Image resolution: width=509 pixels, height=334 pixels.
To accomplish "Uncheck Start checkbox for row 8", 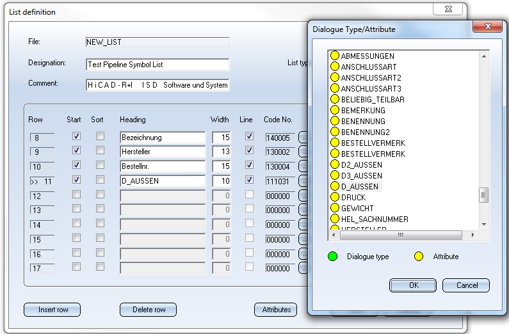I will point(77,136).
